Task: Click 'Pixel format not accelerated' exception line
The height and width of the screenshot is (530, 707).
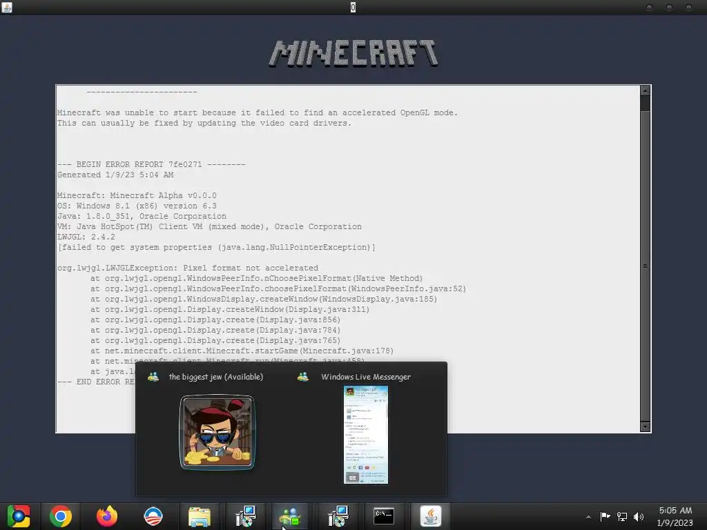Action: coord(188,268)
